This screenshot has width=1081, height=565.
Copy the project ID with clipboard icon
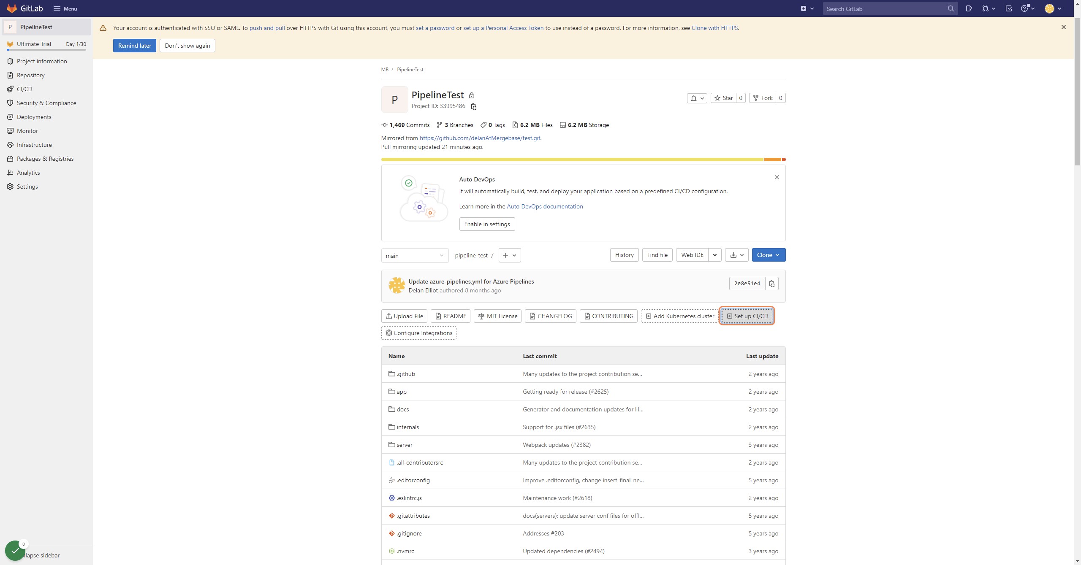(x=474, y=106)
